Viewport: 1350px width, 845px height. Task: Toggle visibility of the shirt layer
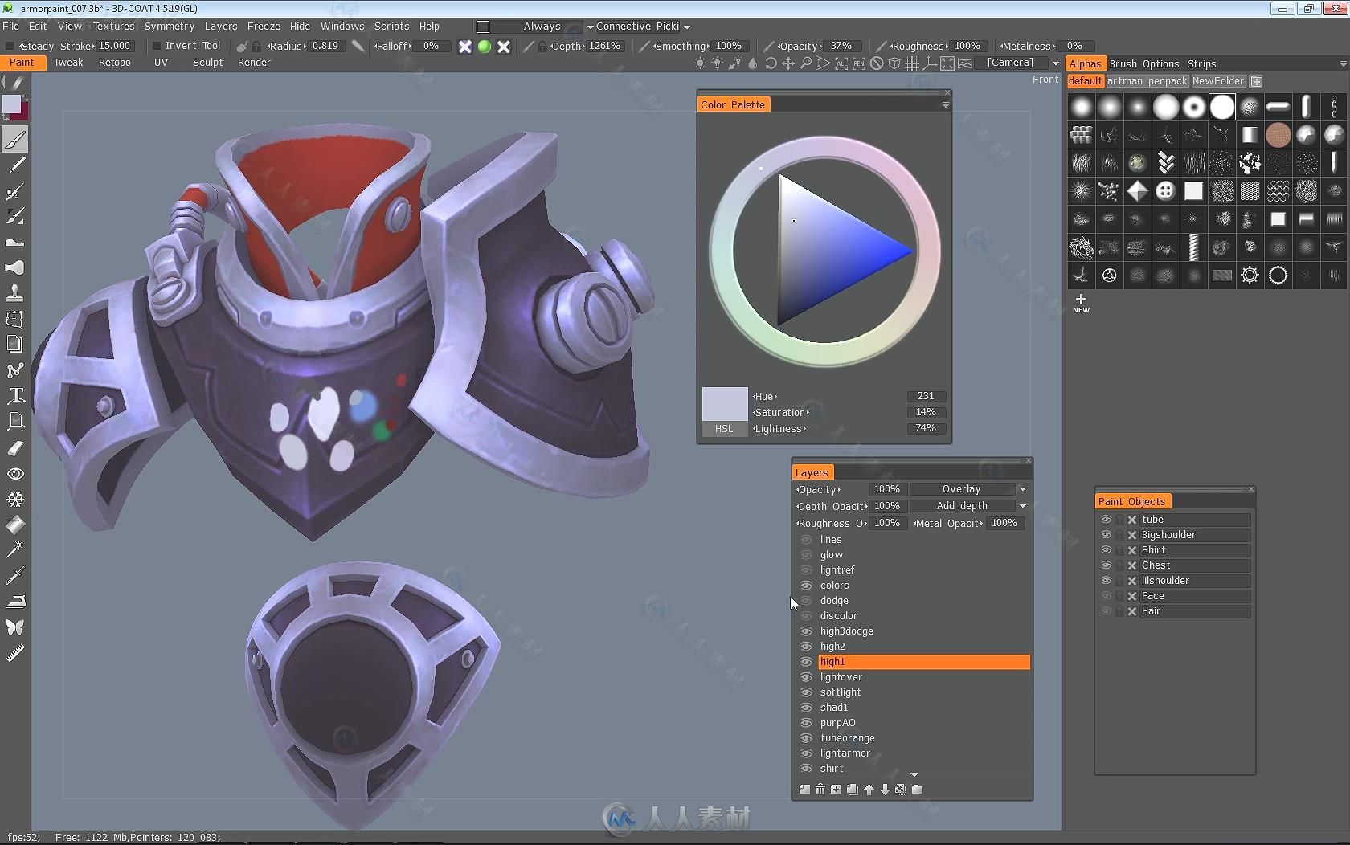[x=806, y=769]
